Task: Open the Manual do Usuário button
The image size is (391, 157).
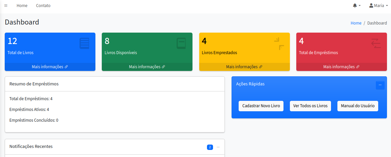Action: (358, 106)
